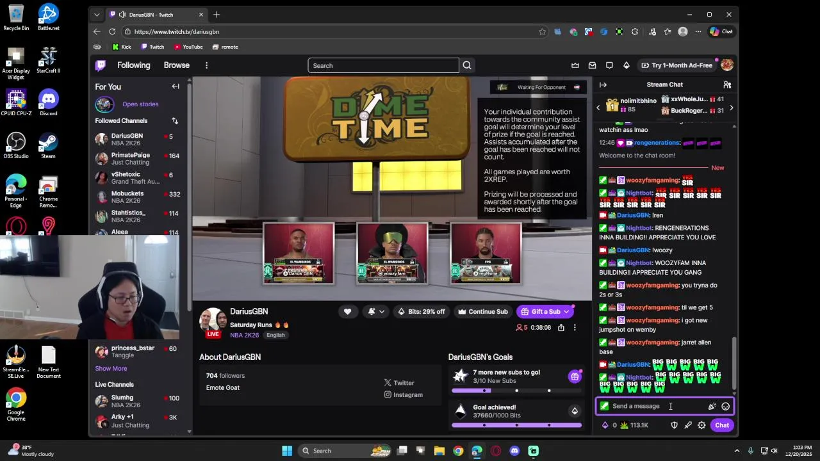Click the shield Mod tools icon in chat footer

674,425
